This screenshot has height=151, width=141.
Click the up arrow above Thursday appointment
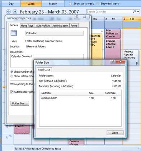(102, 31)
